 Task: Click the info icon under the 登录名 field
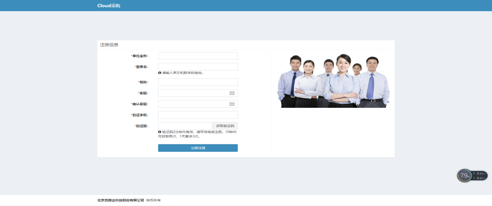click(x=160, y=73)
